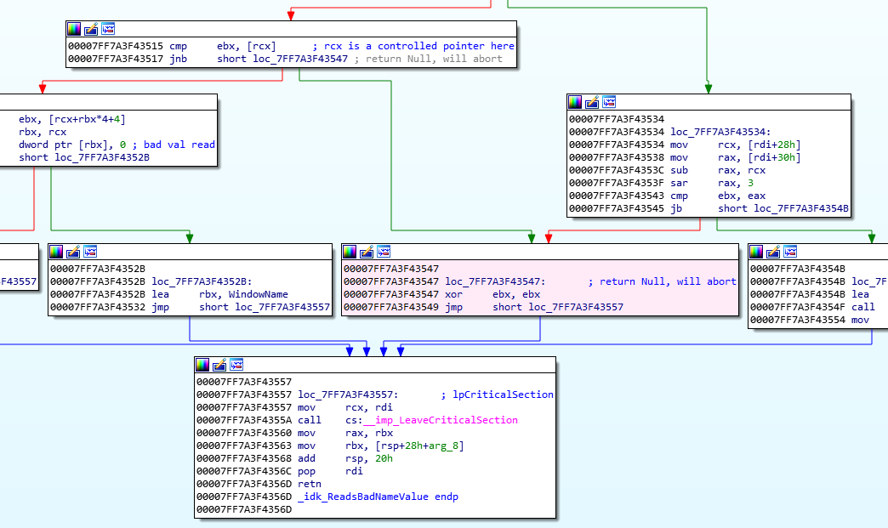Screen dimensions: 888x528
Task: Click the color icon on the loc_7FF7A3F43534 block
Action: pos(576,102)
